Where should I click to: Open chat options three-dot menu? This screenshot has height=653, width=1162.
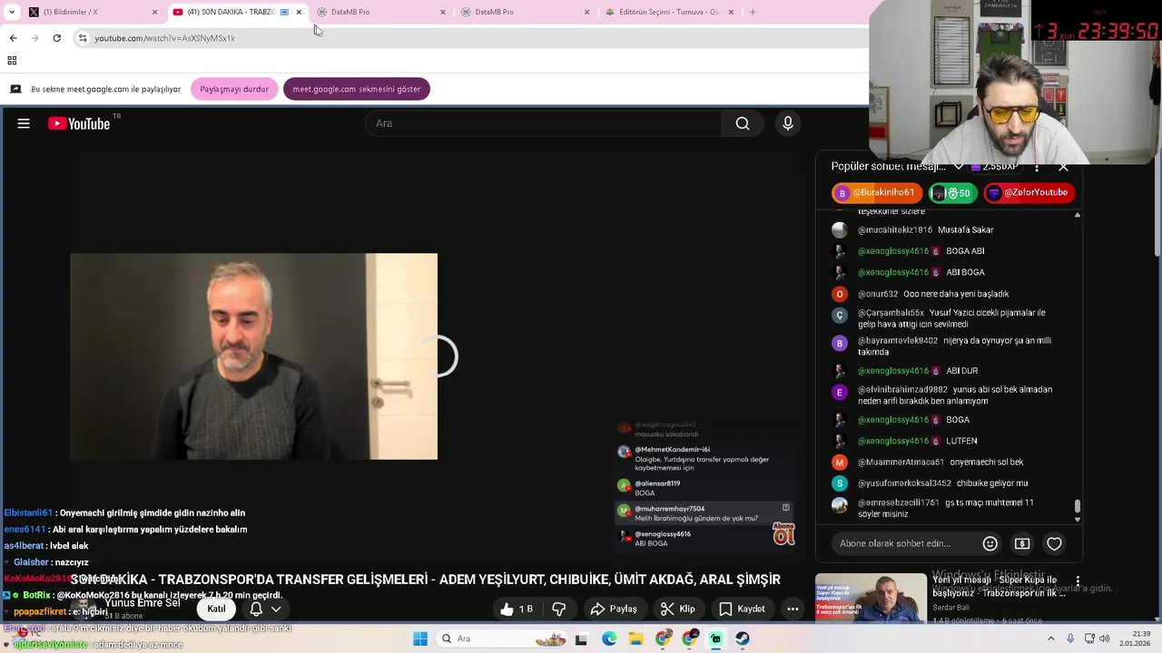click(1037, 167)
